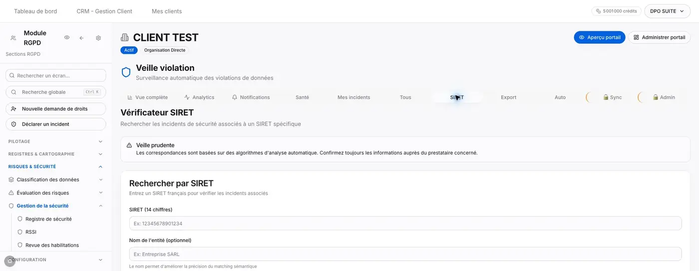
Task: Click the warning triangle in Veille prudente notice
Action: [129, 145]
